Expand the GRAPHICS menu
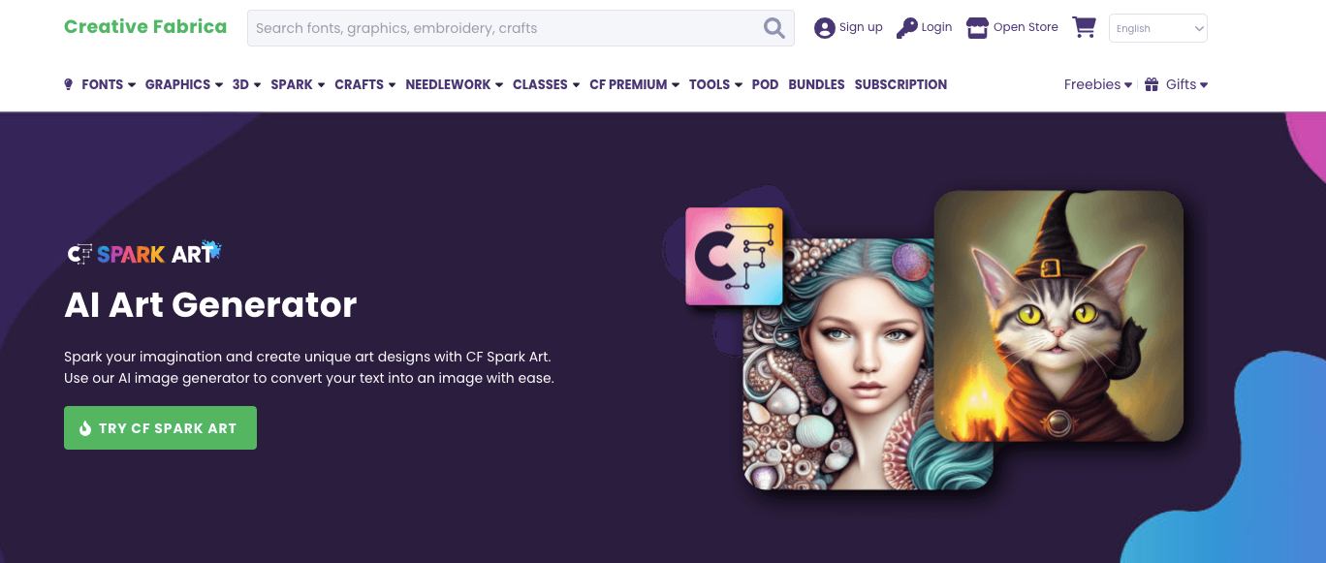 [x=184, y=84]
